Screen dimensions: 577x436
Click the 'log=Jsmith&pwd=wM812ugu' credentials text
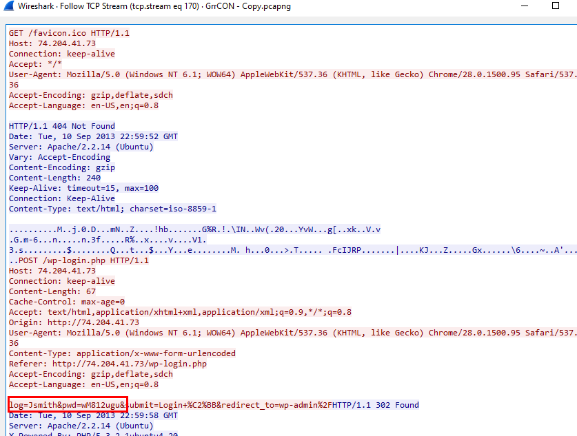[x=65, y=405]
